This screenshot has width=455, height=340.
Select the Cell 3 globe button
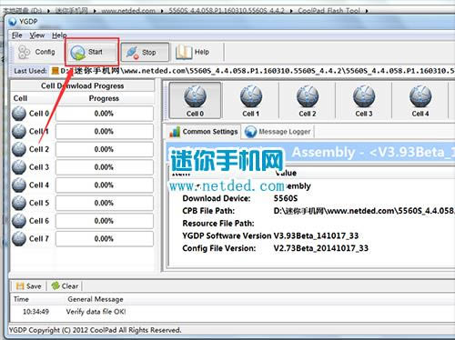click(x=364, y=100)
